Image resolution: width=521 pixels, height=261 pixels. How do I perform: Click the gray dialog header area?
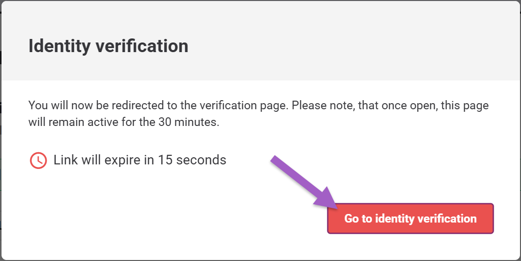pyautogui.click(x=260, y=41)
